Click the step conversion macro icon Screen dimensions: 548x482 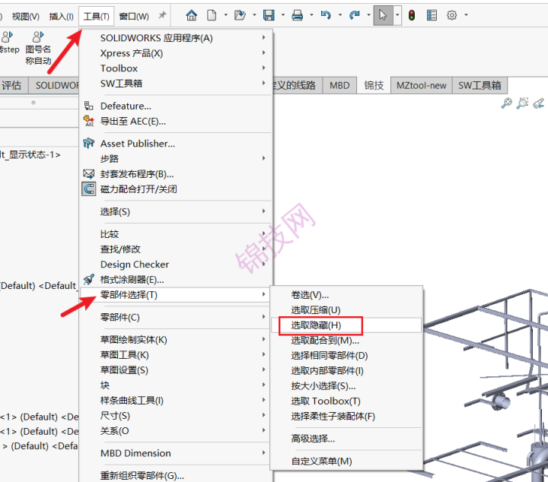click(8, 36)
